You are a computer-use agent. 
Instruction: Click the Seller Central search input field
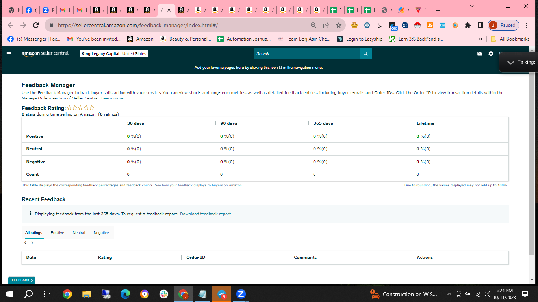coord(306,53)
